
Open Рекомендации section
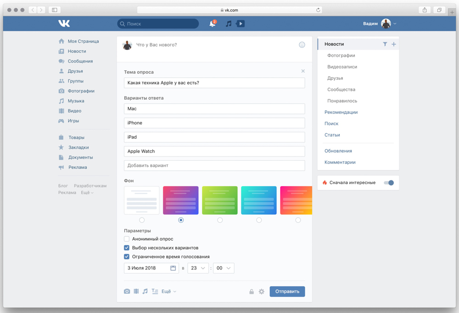pos(341,112)
